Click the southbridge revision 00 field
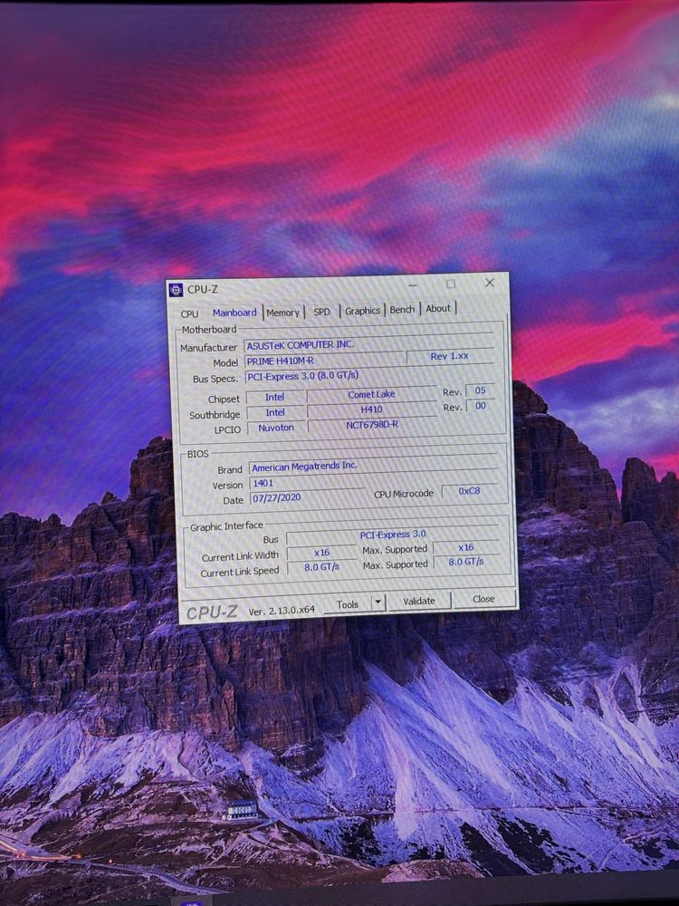This screenshot has width=679, height=906. tap(481, 406)
